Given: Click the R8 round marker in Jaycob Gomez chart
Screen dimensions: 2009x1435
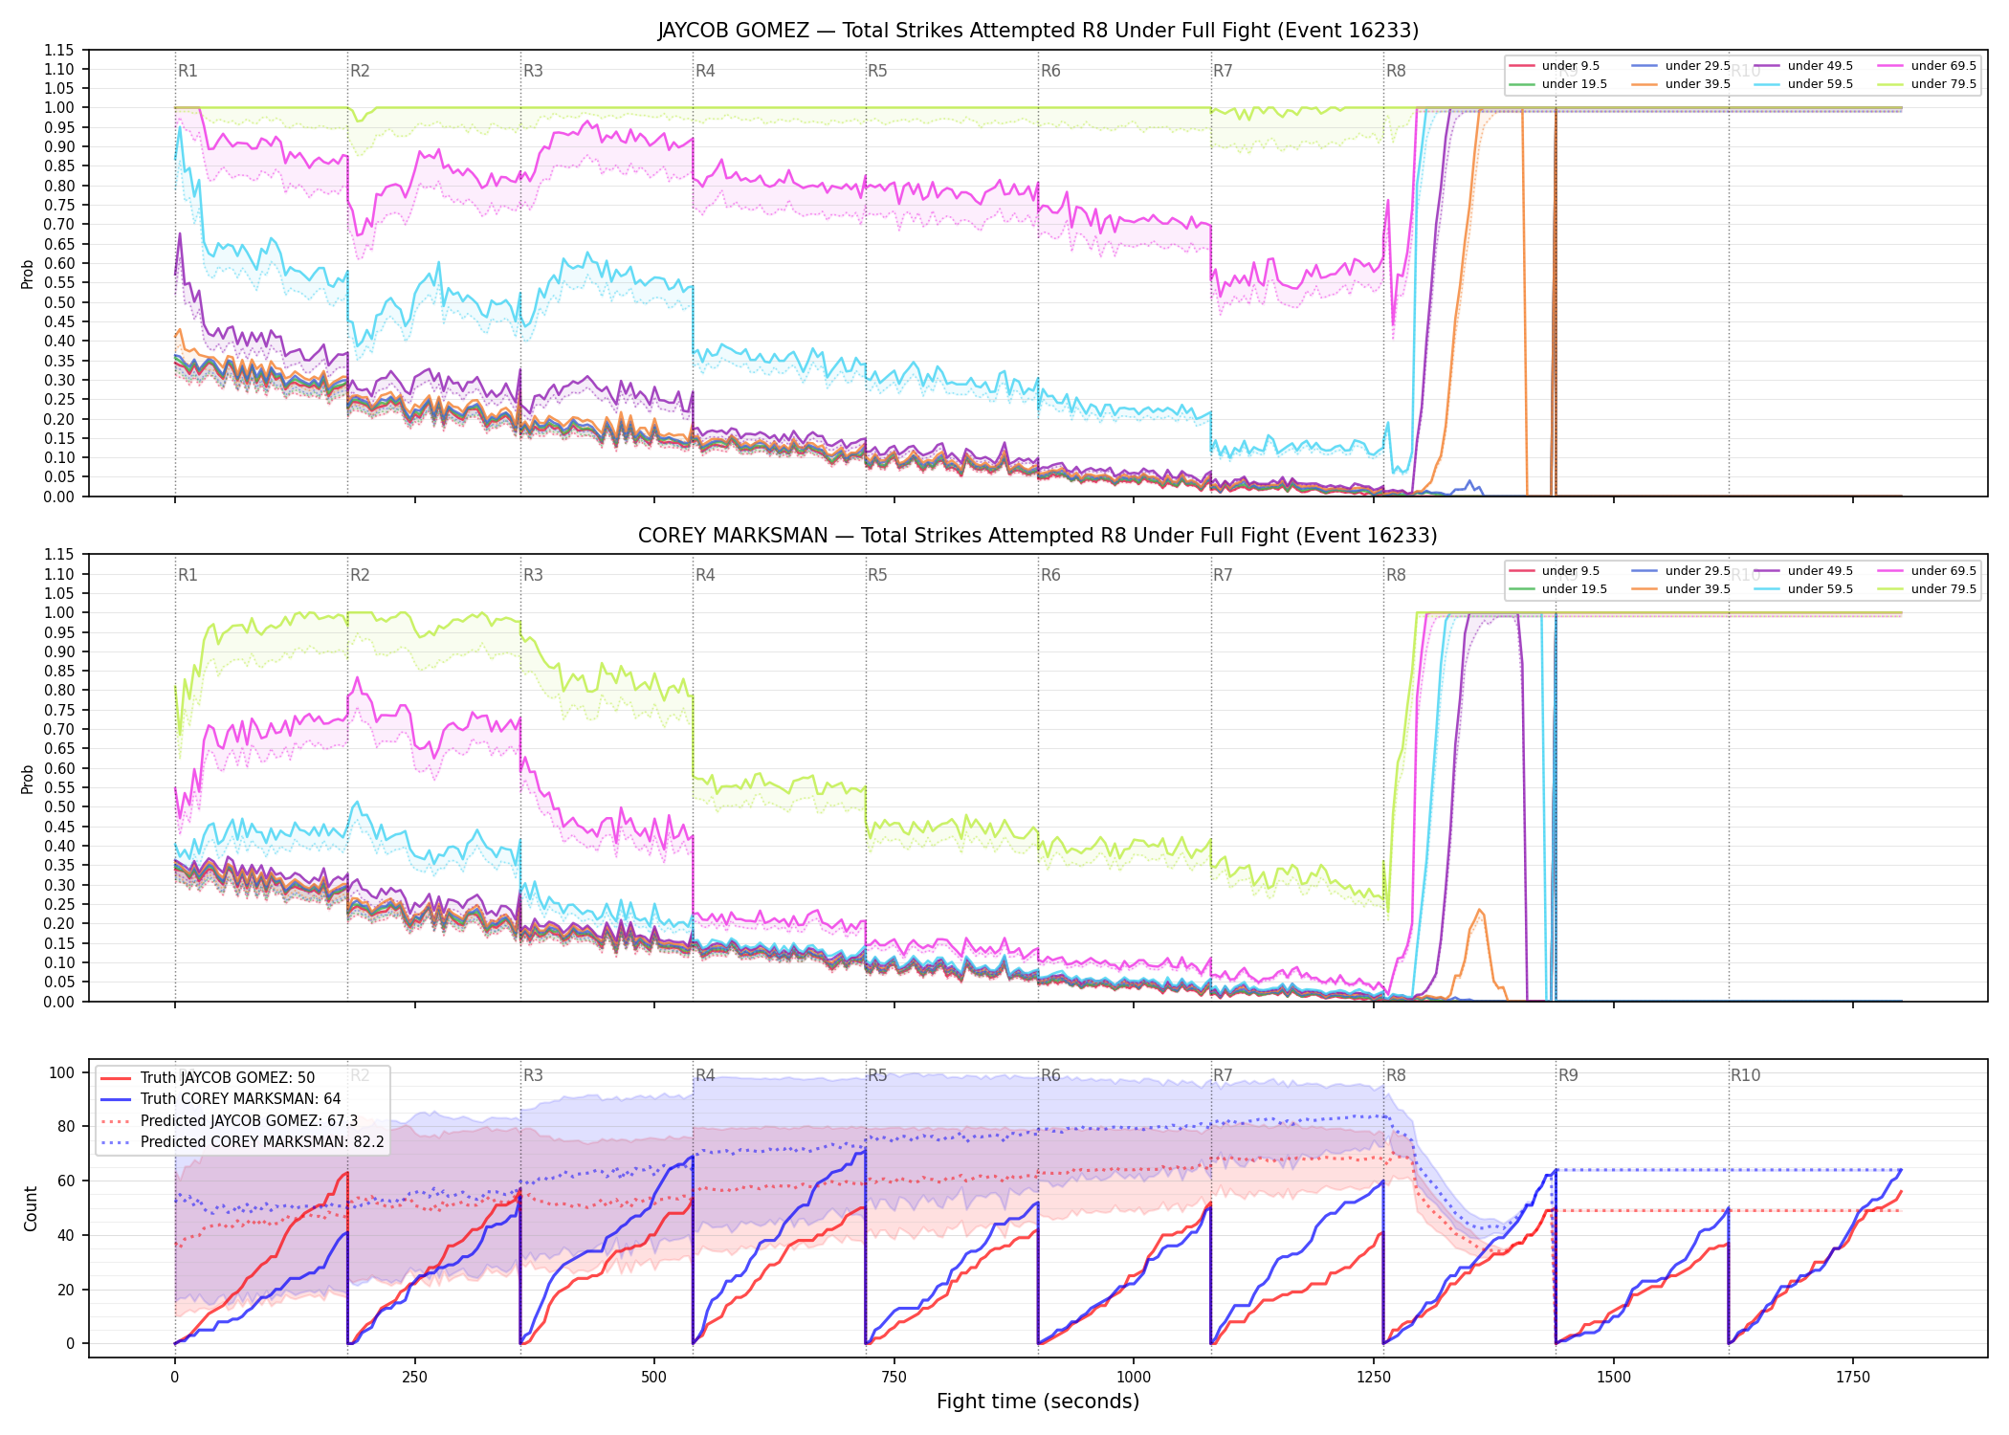Looking at the screenshot, I should coord(1396,71).
